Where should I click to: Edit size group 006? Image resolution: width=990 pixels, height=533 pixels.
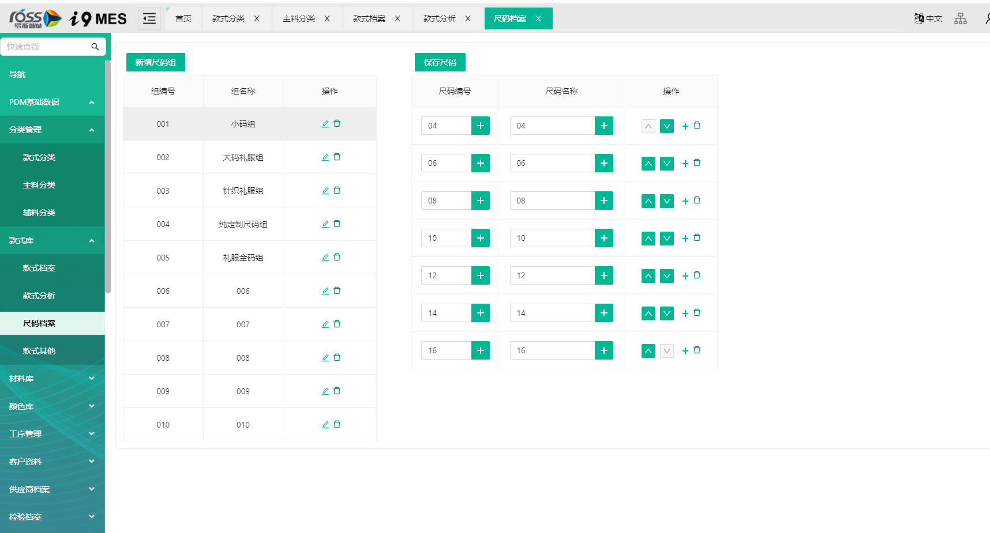point(325,291)
